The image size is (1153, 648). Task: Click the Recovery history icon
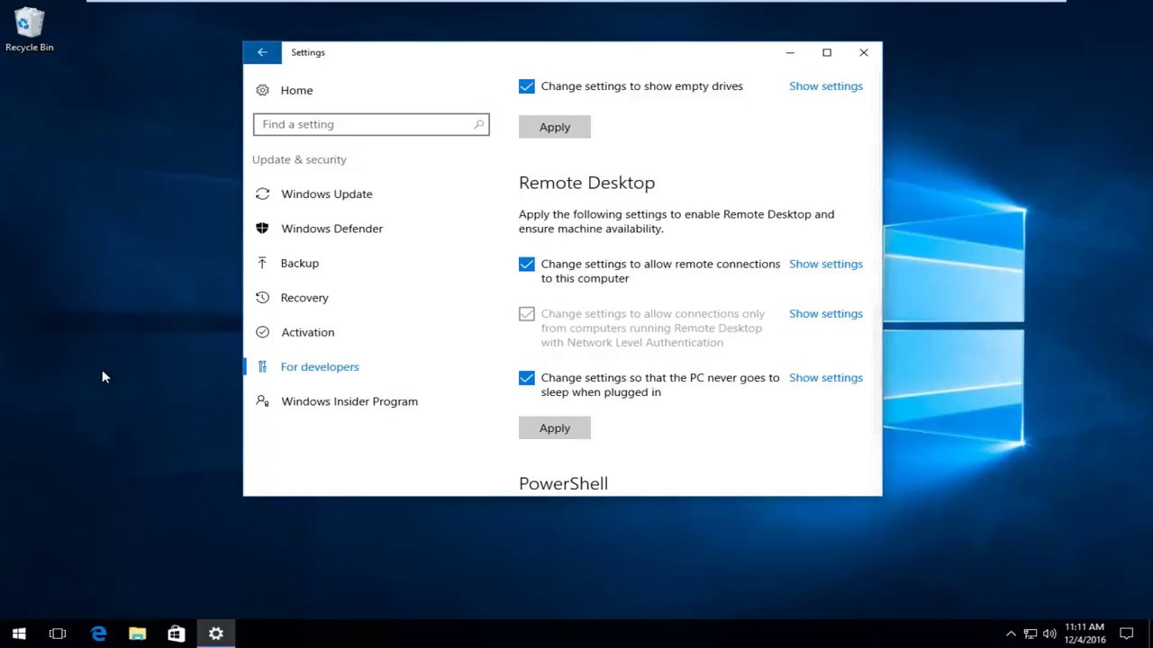click(x=262, y=298)
